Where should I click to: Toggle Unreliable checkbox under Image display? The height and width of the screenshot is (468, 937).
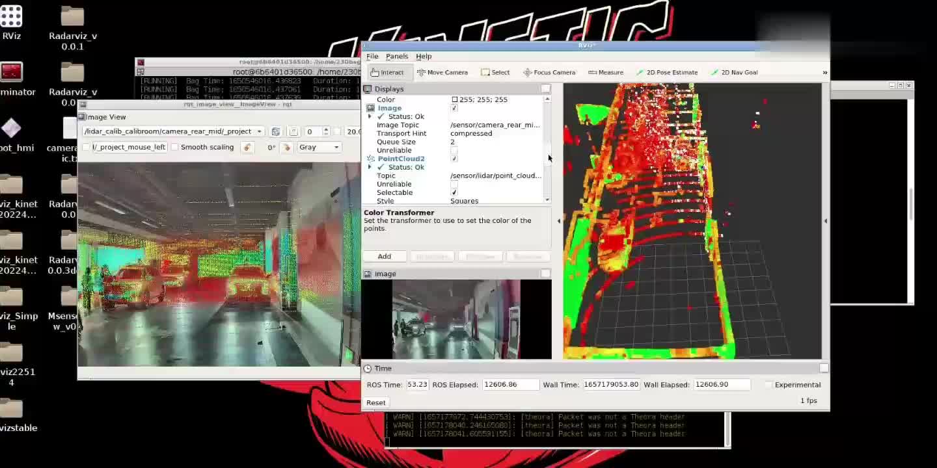point(454,150)
